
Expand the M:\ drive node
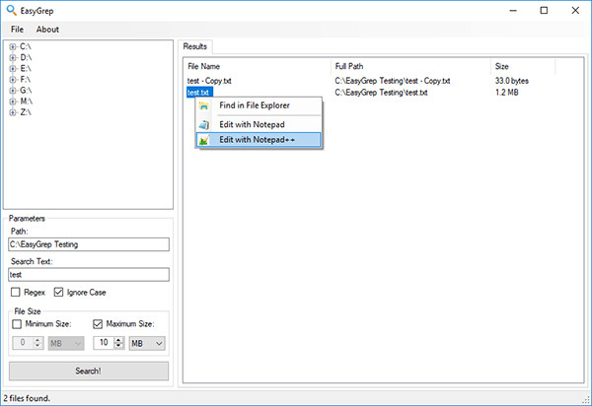point(13,101)
